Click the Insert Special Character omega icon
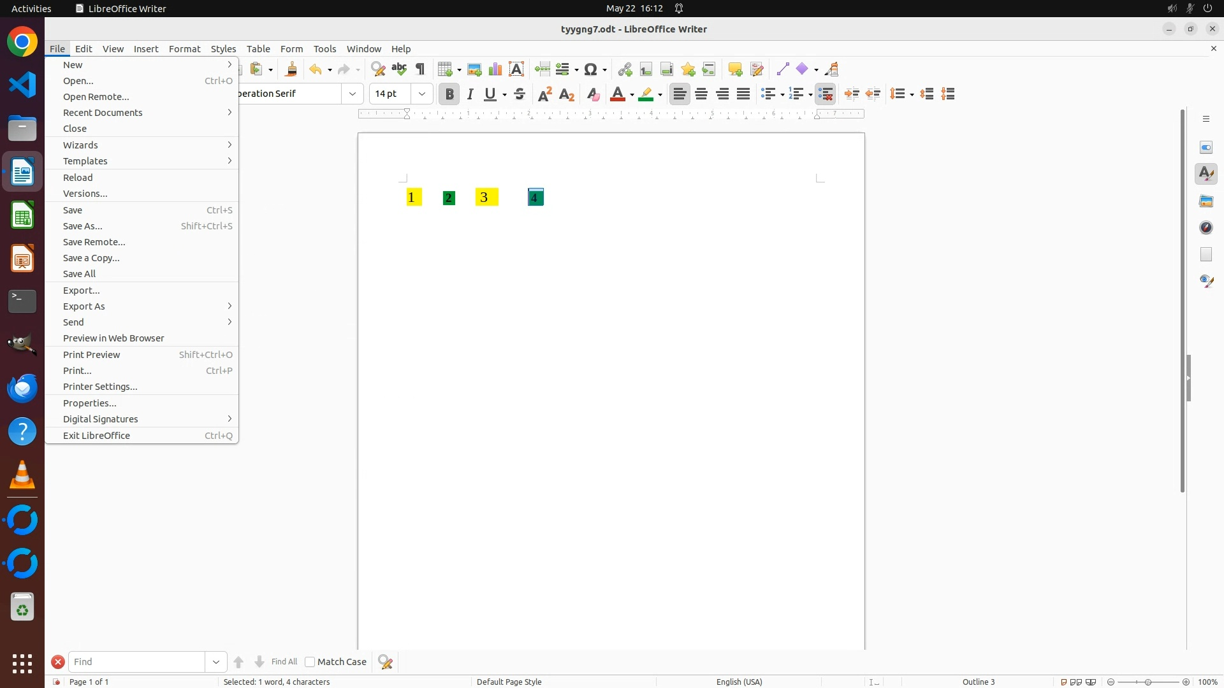 click(591, 69)
